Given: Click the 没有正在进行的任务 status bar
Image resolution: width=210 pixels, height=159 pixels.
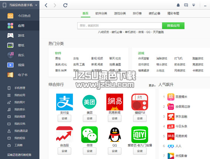Looking at the screenshot, I should coord(19,155).
